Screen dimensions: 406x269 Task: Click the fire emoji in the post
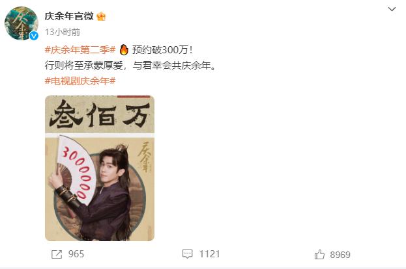124,50
